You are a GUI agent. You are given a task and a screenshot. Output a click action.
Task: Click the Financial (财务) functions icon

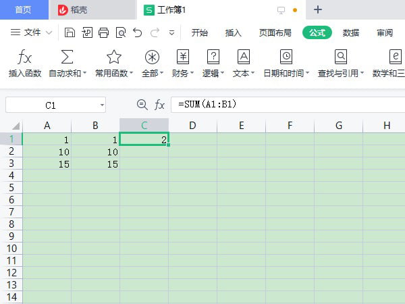pos(183,57)
